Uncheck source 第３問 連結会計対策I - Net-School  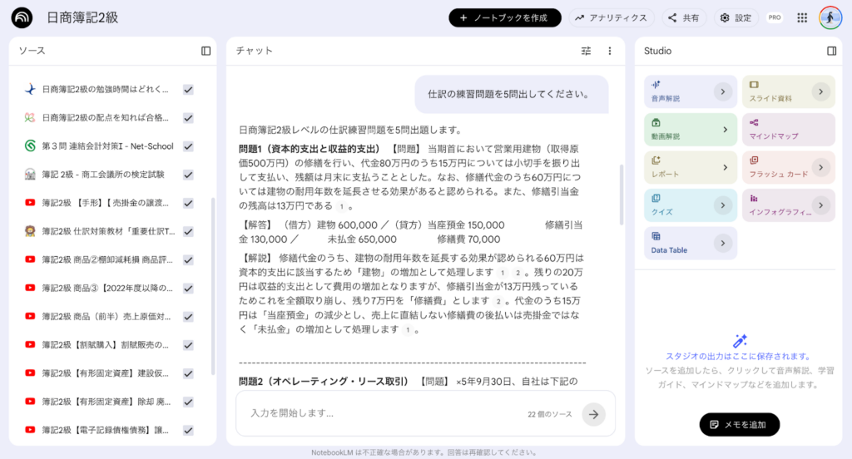(188, 146)
